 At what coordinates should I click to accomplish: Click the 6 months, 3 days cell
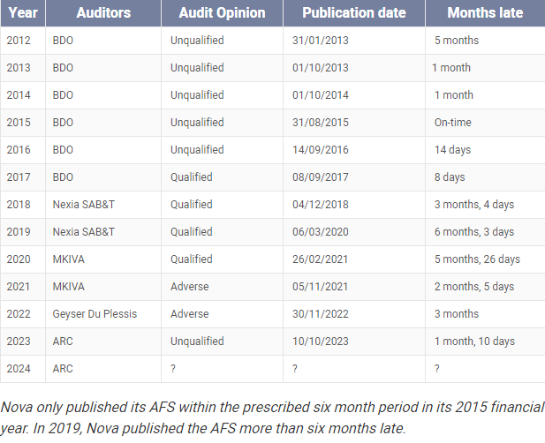pyautogui.click(x=473, y=232)
